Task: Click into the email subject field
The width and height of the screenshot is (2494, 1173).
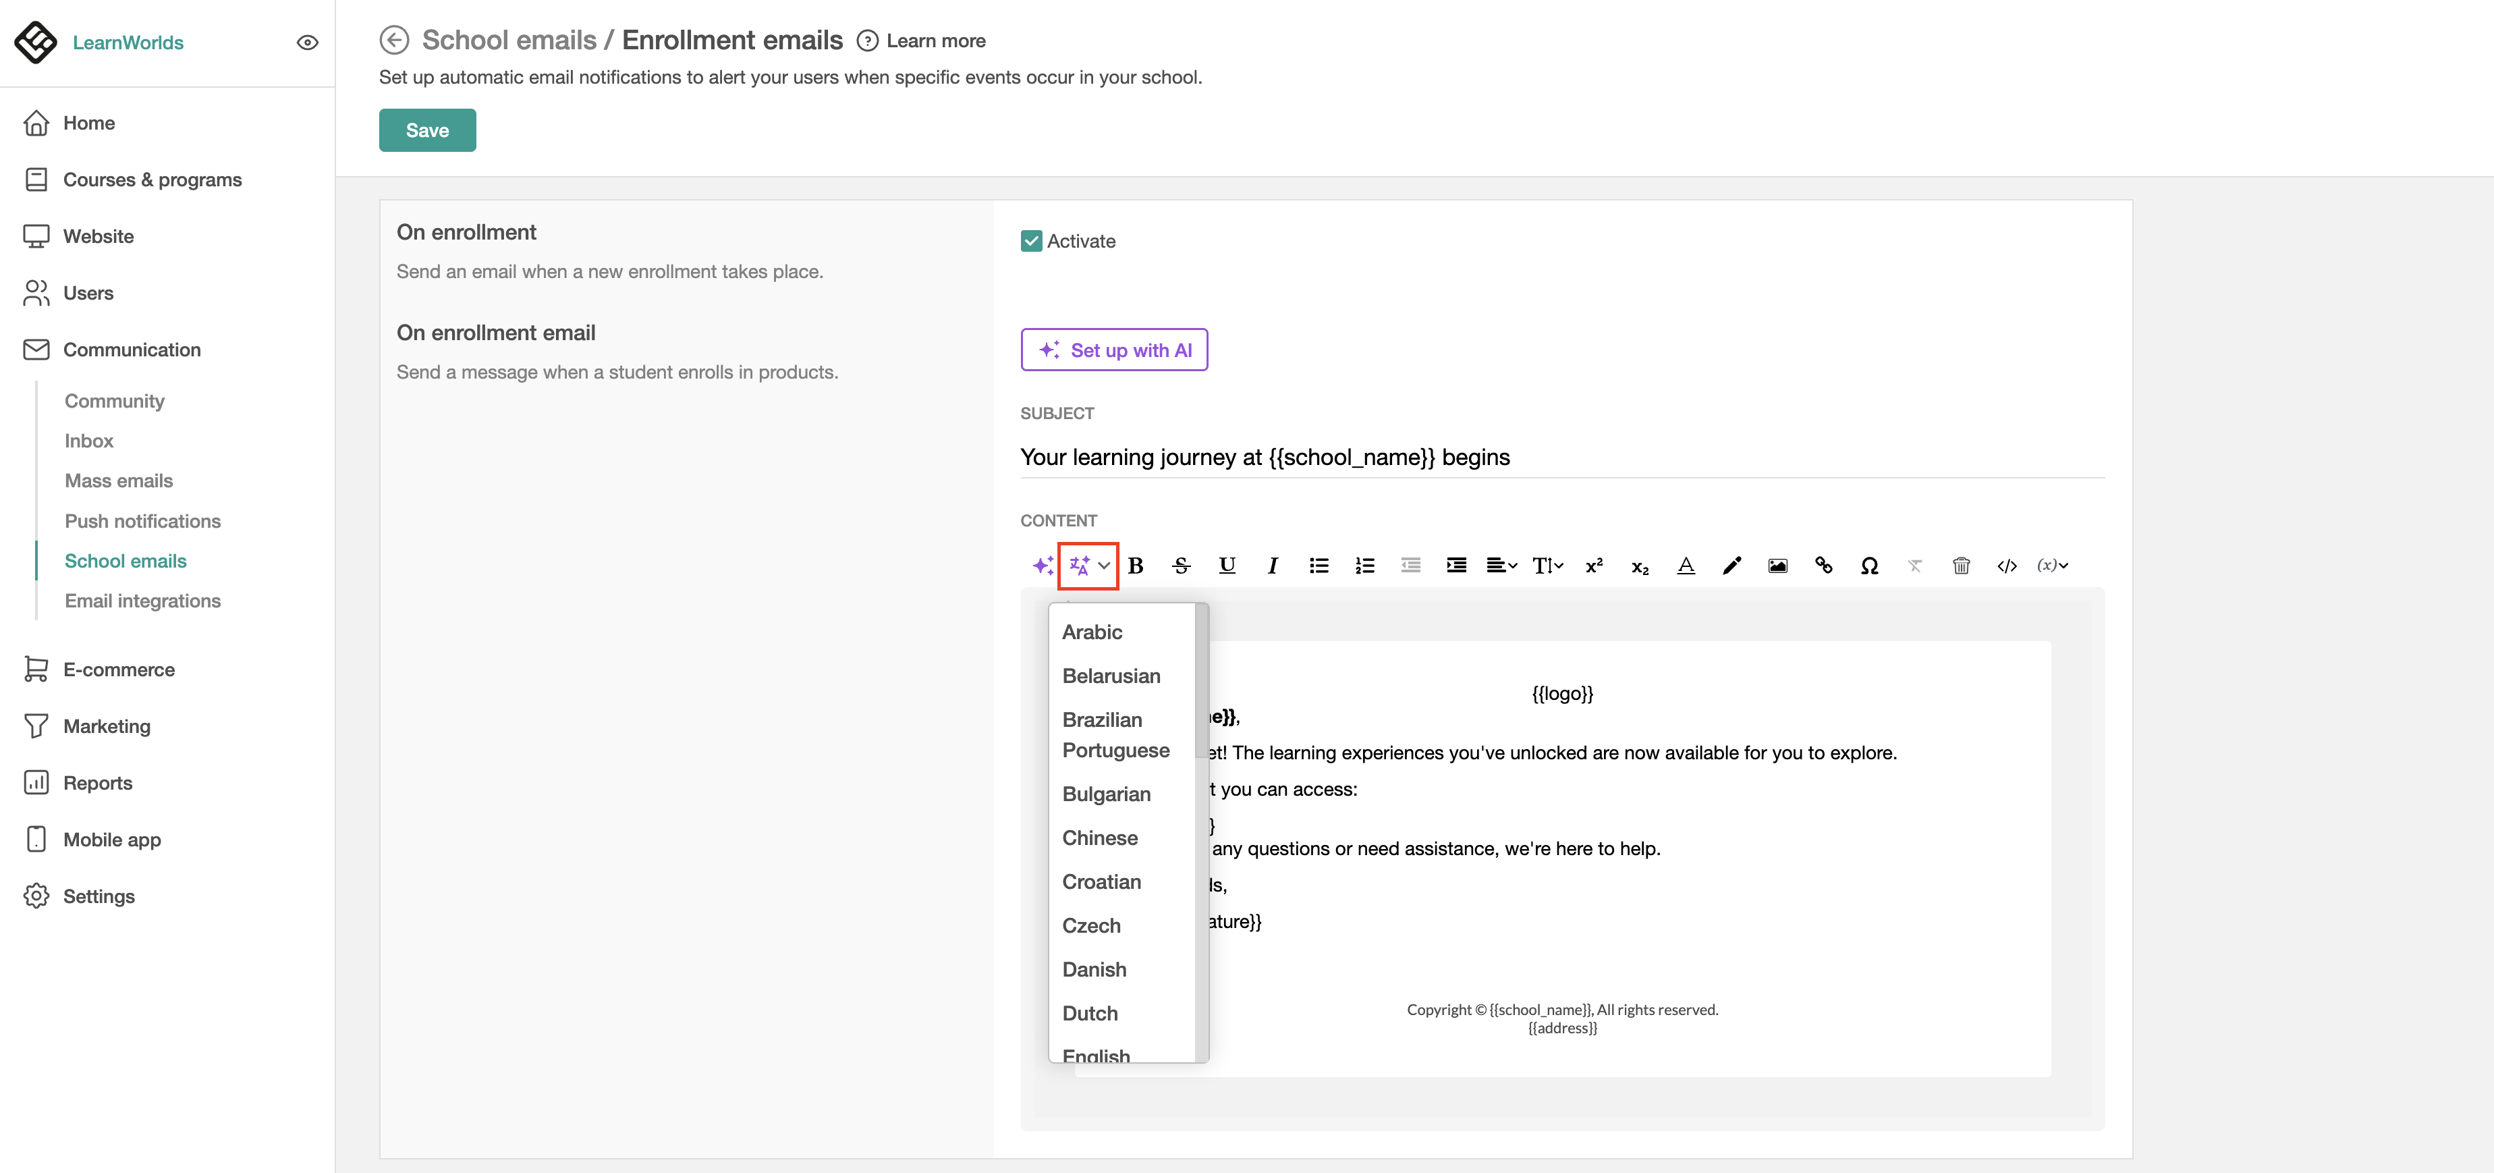Action: [x=1561, y=457]
